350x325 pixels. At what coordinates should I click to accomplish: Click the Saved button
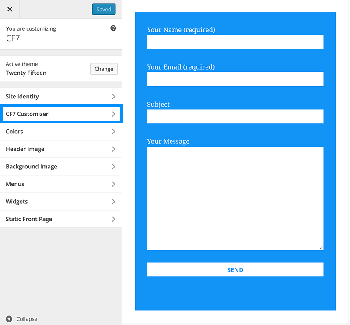(x=104, y=9)
